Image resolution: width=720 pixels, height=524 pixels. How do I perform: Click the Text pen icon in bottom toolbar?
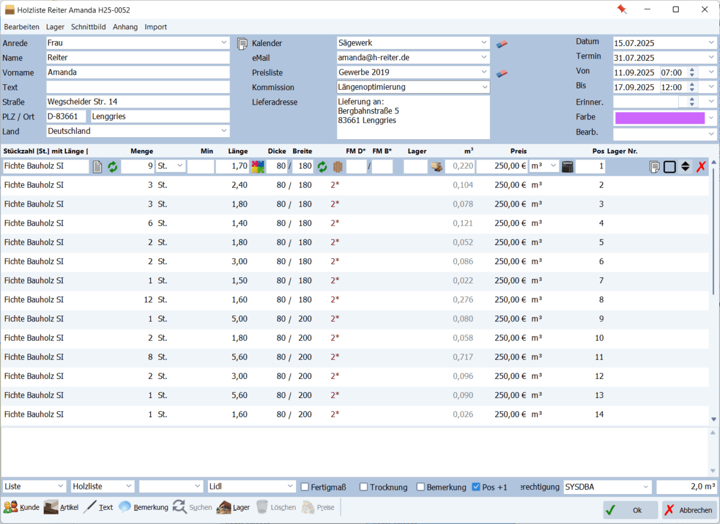point(90,507)
